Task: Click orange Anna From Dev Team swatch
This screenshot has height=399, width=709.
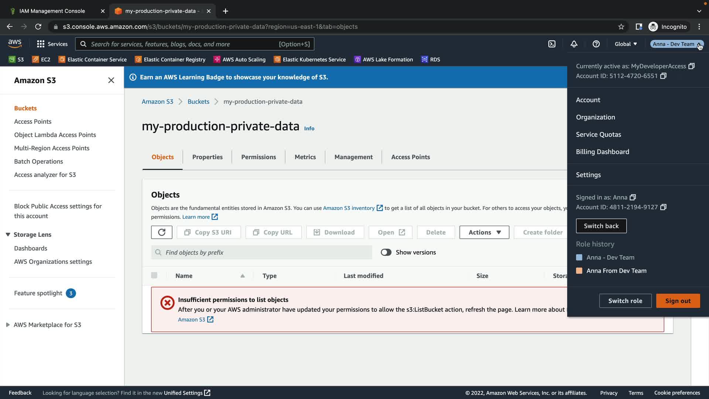Action: [x=579, y=271]
